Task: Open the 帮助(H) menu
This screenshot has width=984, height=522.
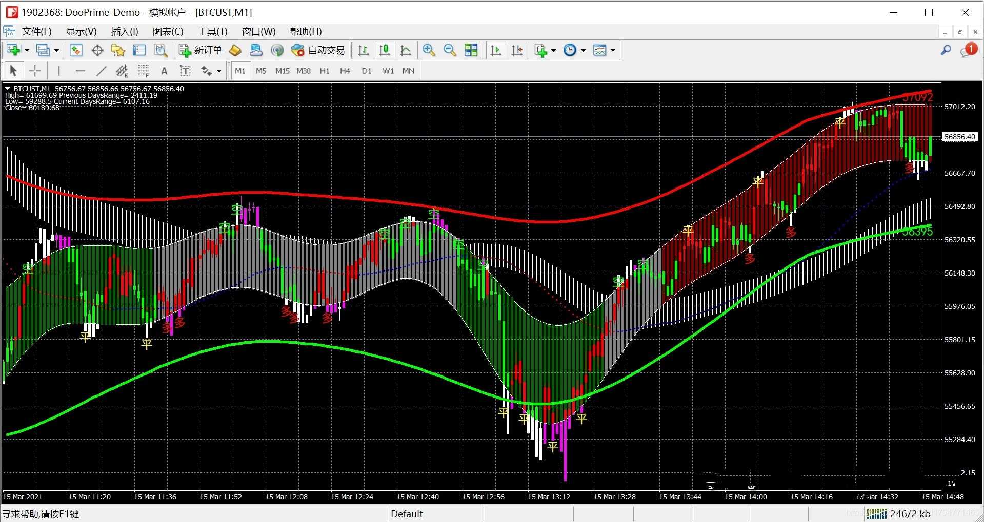Action: [306, 31]
